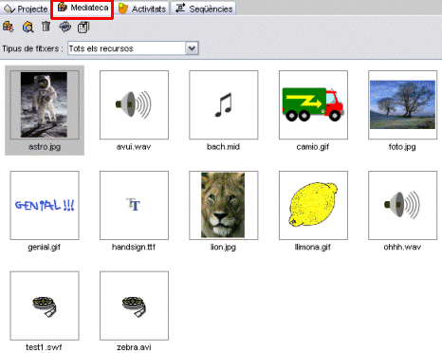The width and height of the screenshot is (442, 353).
Task: Click the media preview magnifier icon
Action: coord(28,27)
